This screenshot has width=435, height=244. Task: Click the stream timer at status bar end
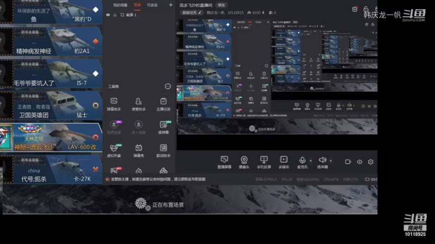pos(371,179)
